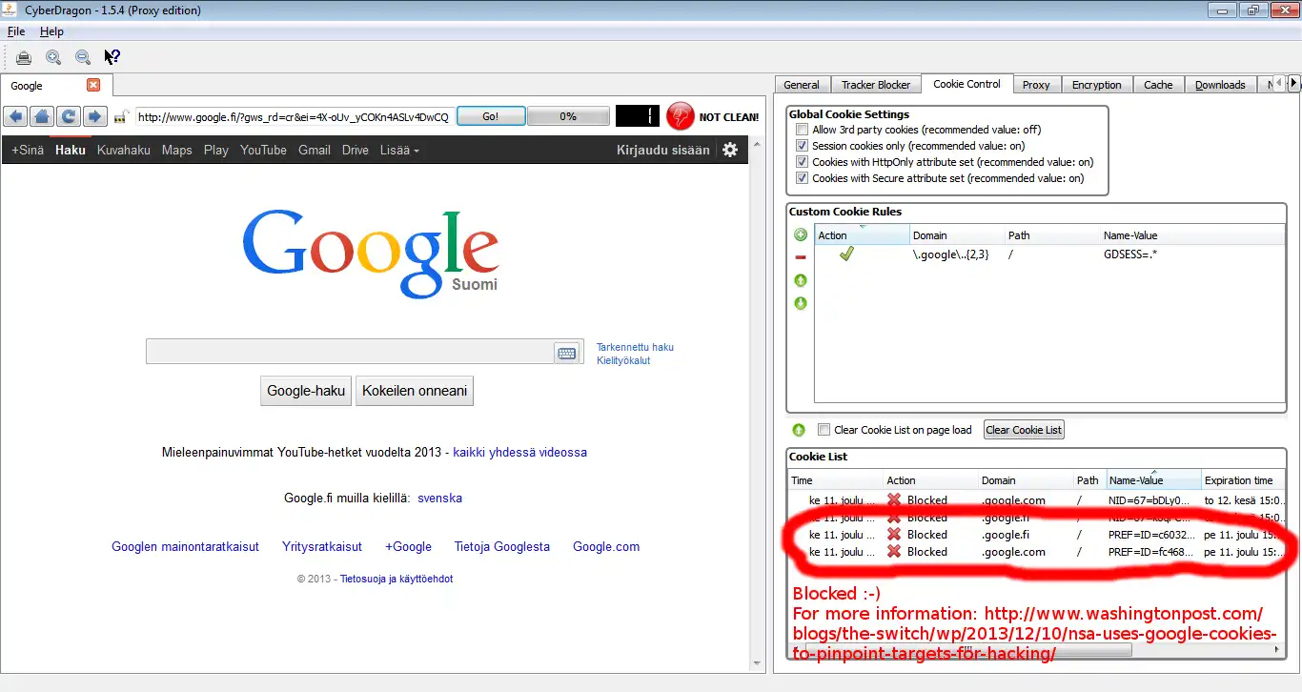Click the Google-haku search button

(306, 391)
